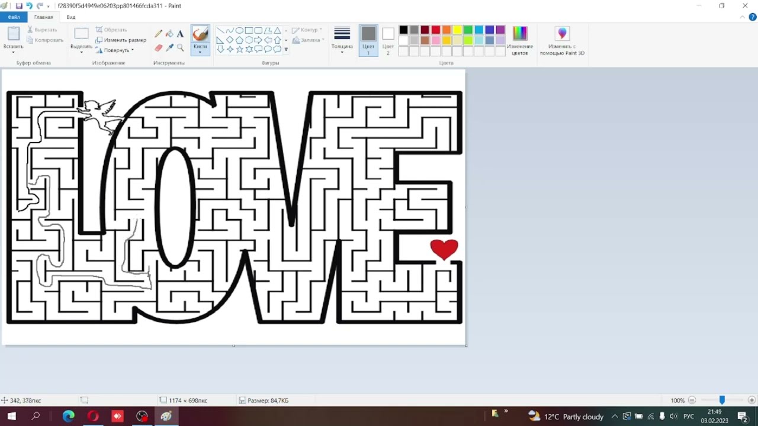Expand the shapes gallery more arrow

(x=286, y=50)
